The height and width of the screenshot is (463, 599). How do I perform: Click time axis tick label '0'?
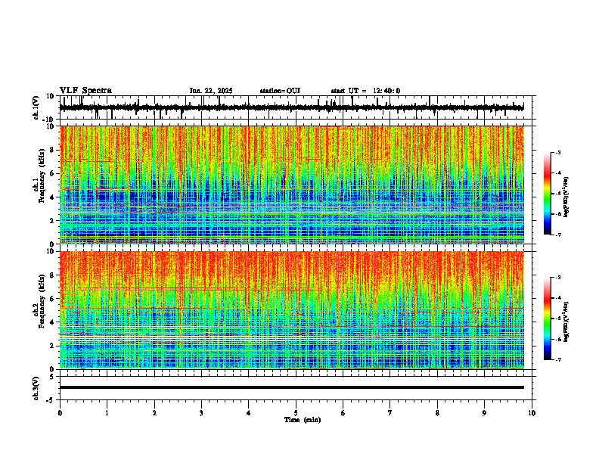(x=60, y=412)
